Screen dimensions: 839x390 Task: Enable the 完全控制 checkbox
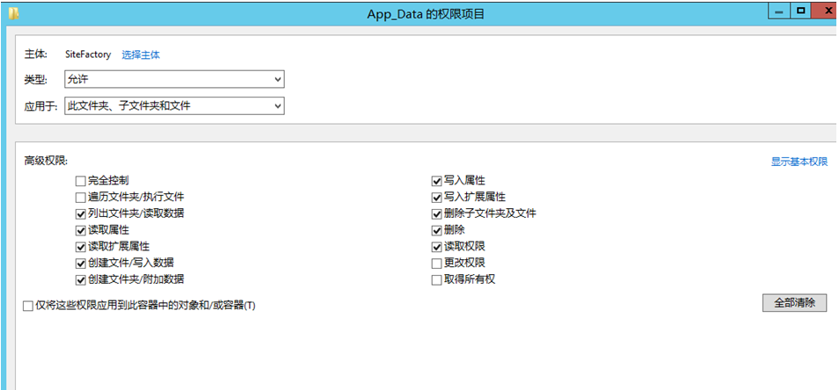pos(81,181)
